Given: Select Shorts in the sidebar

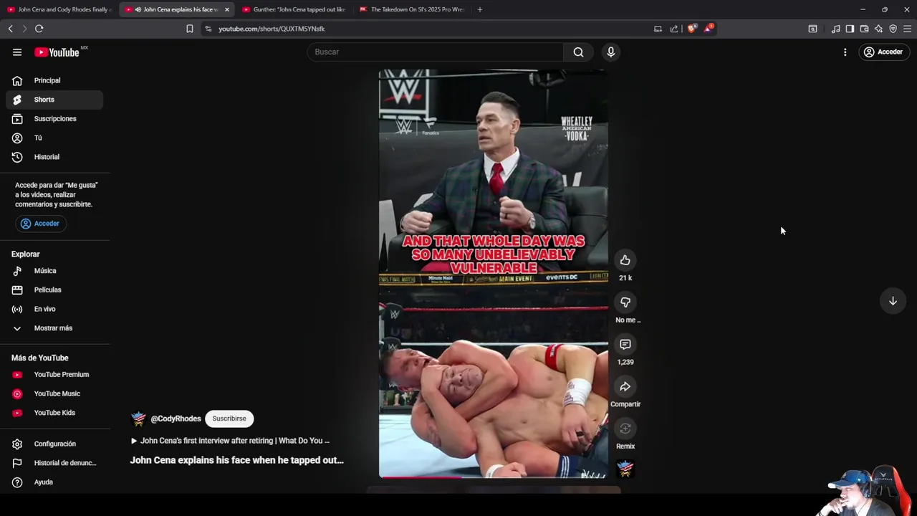Looking at the screenshot, I should pyautogui.click(x=54, y=100).
